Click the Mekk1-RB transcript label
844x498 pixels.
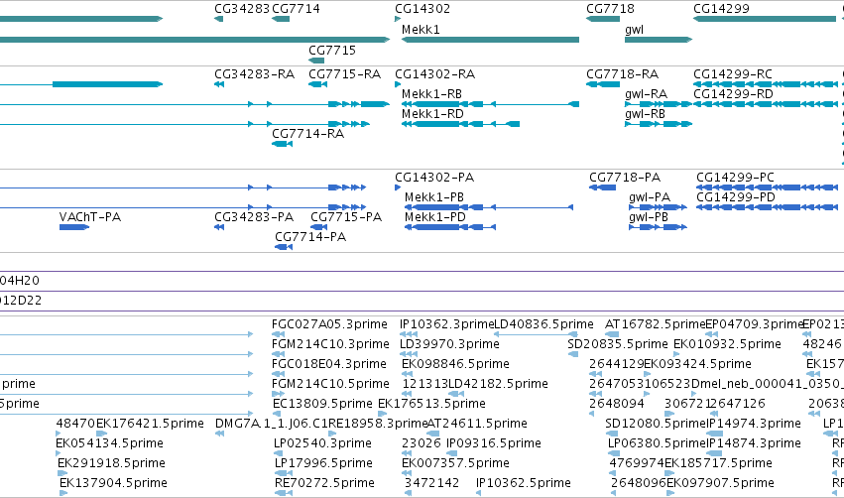click(x=431, y=94)
